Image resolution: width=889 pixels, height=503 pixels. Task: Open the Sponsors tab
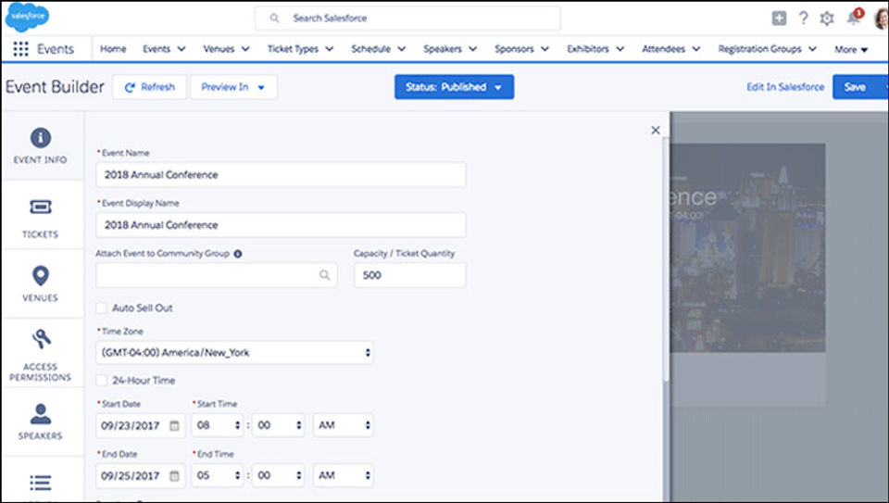(514, 49)
